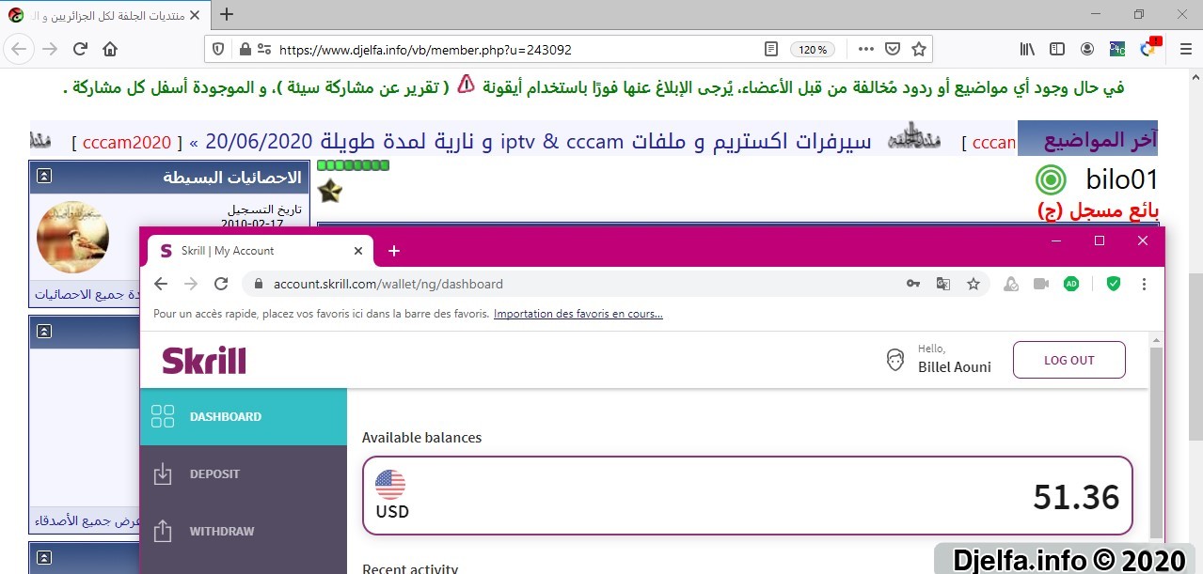Open WITHDRAW in Skrill sidebar

point(244,532)
